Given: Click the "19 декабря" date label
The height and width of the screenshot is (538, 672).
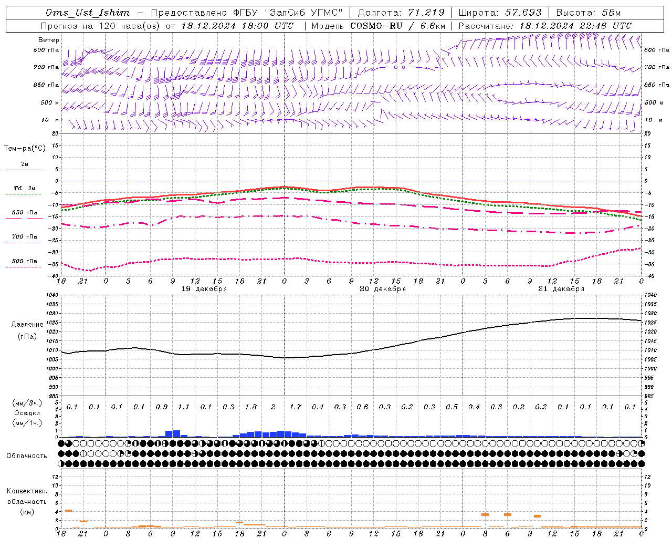Looking at the screenshot, I should click(x=204, y=289).
